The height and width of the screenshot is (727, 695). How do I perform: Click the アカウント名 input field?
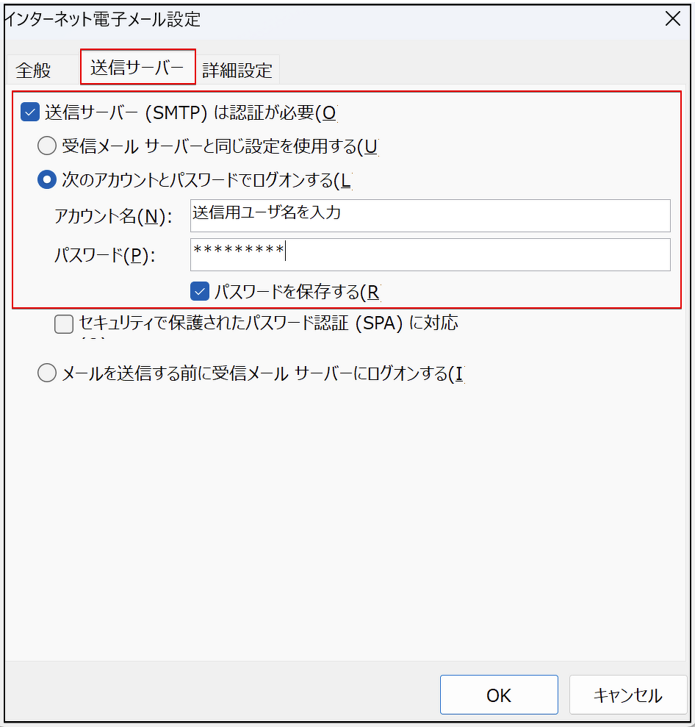pyautogui.click(x=429, y=215)
